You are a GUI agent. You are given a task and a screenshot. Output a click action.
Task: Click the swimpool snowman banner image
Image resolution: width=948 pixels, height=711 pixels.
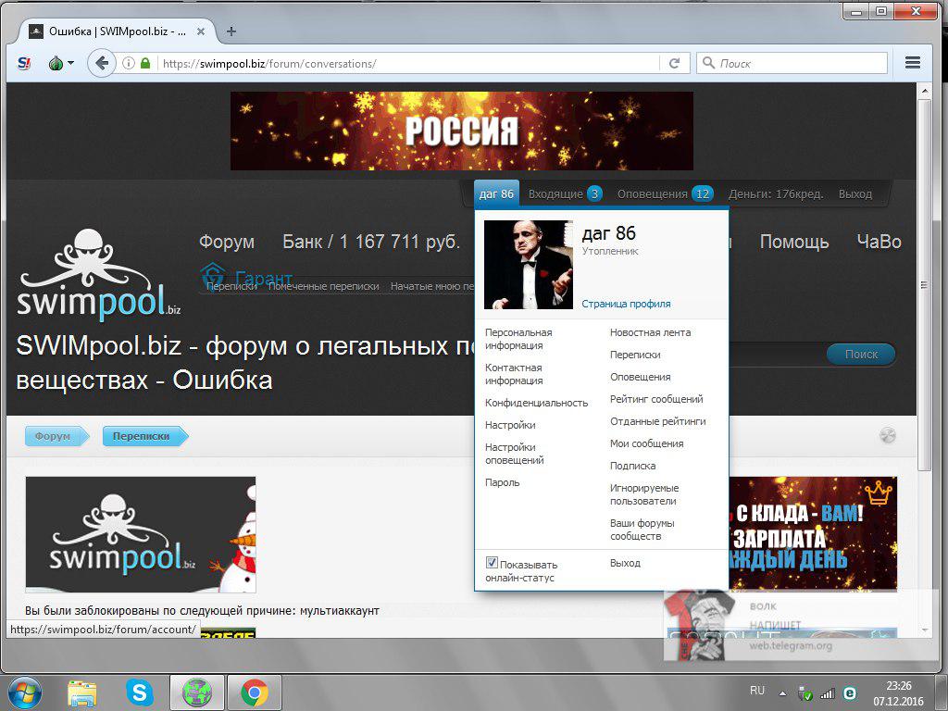pos(141,534)
